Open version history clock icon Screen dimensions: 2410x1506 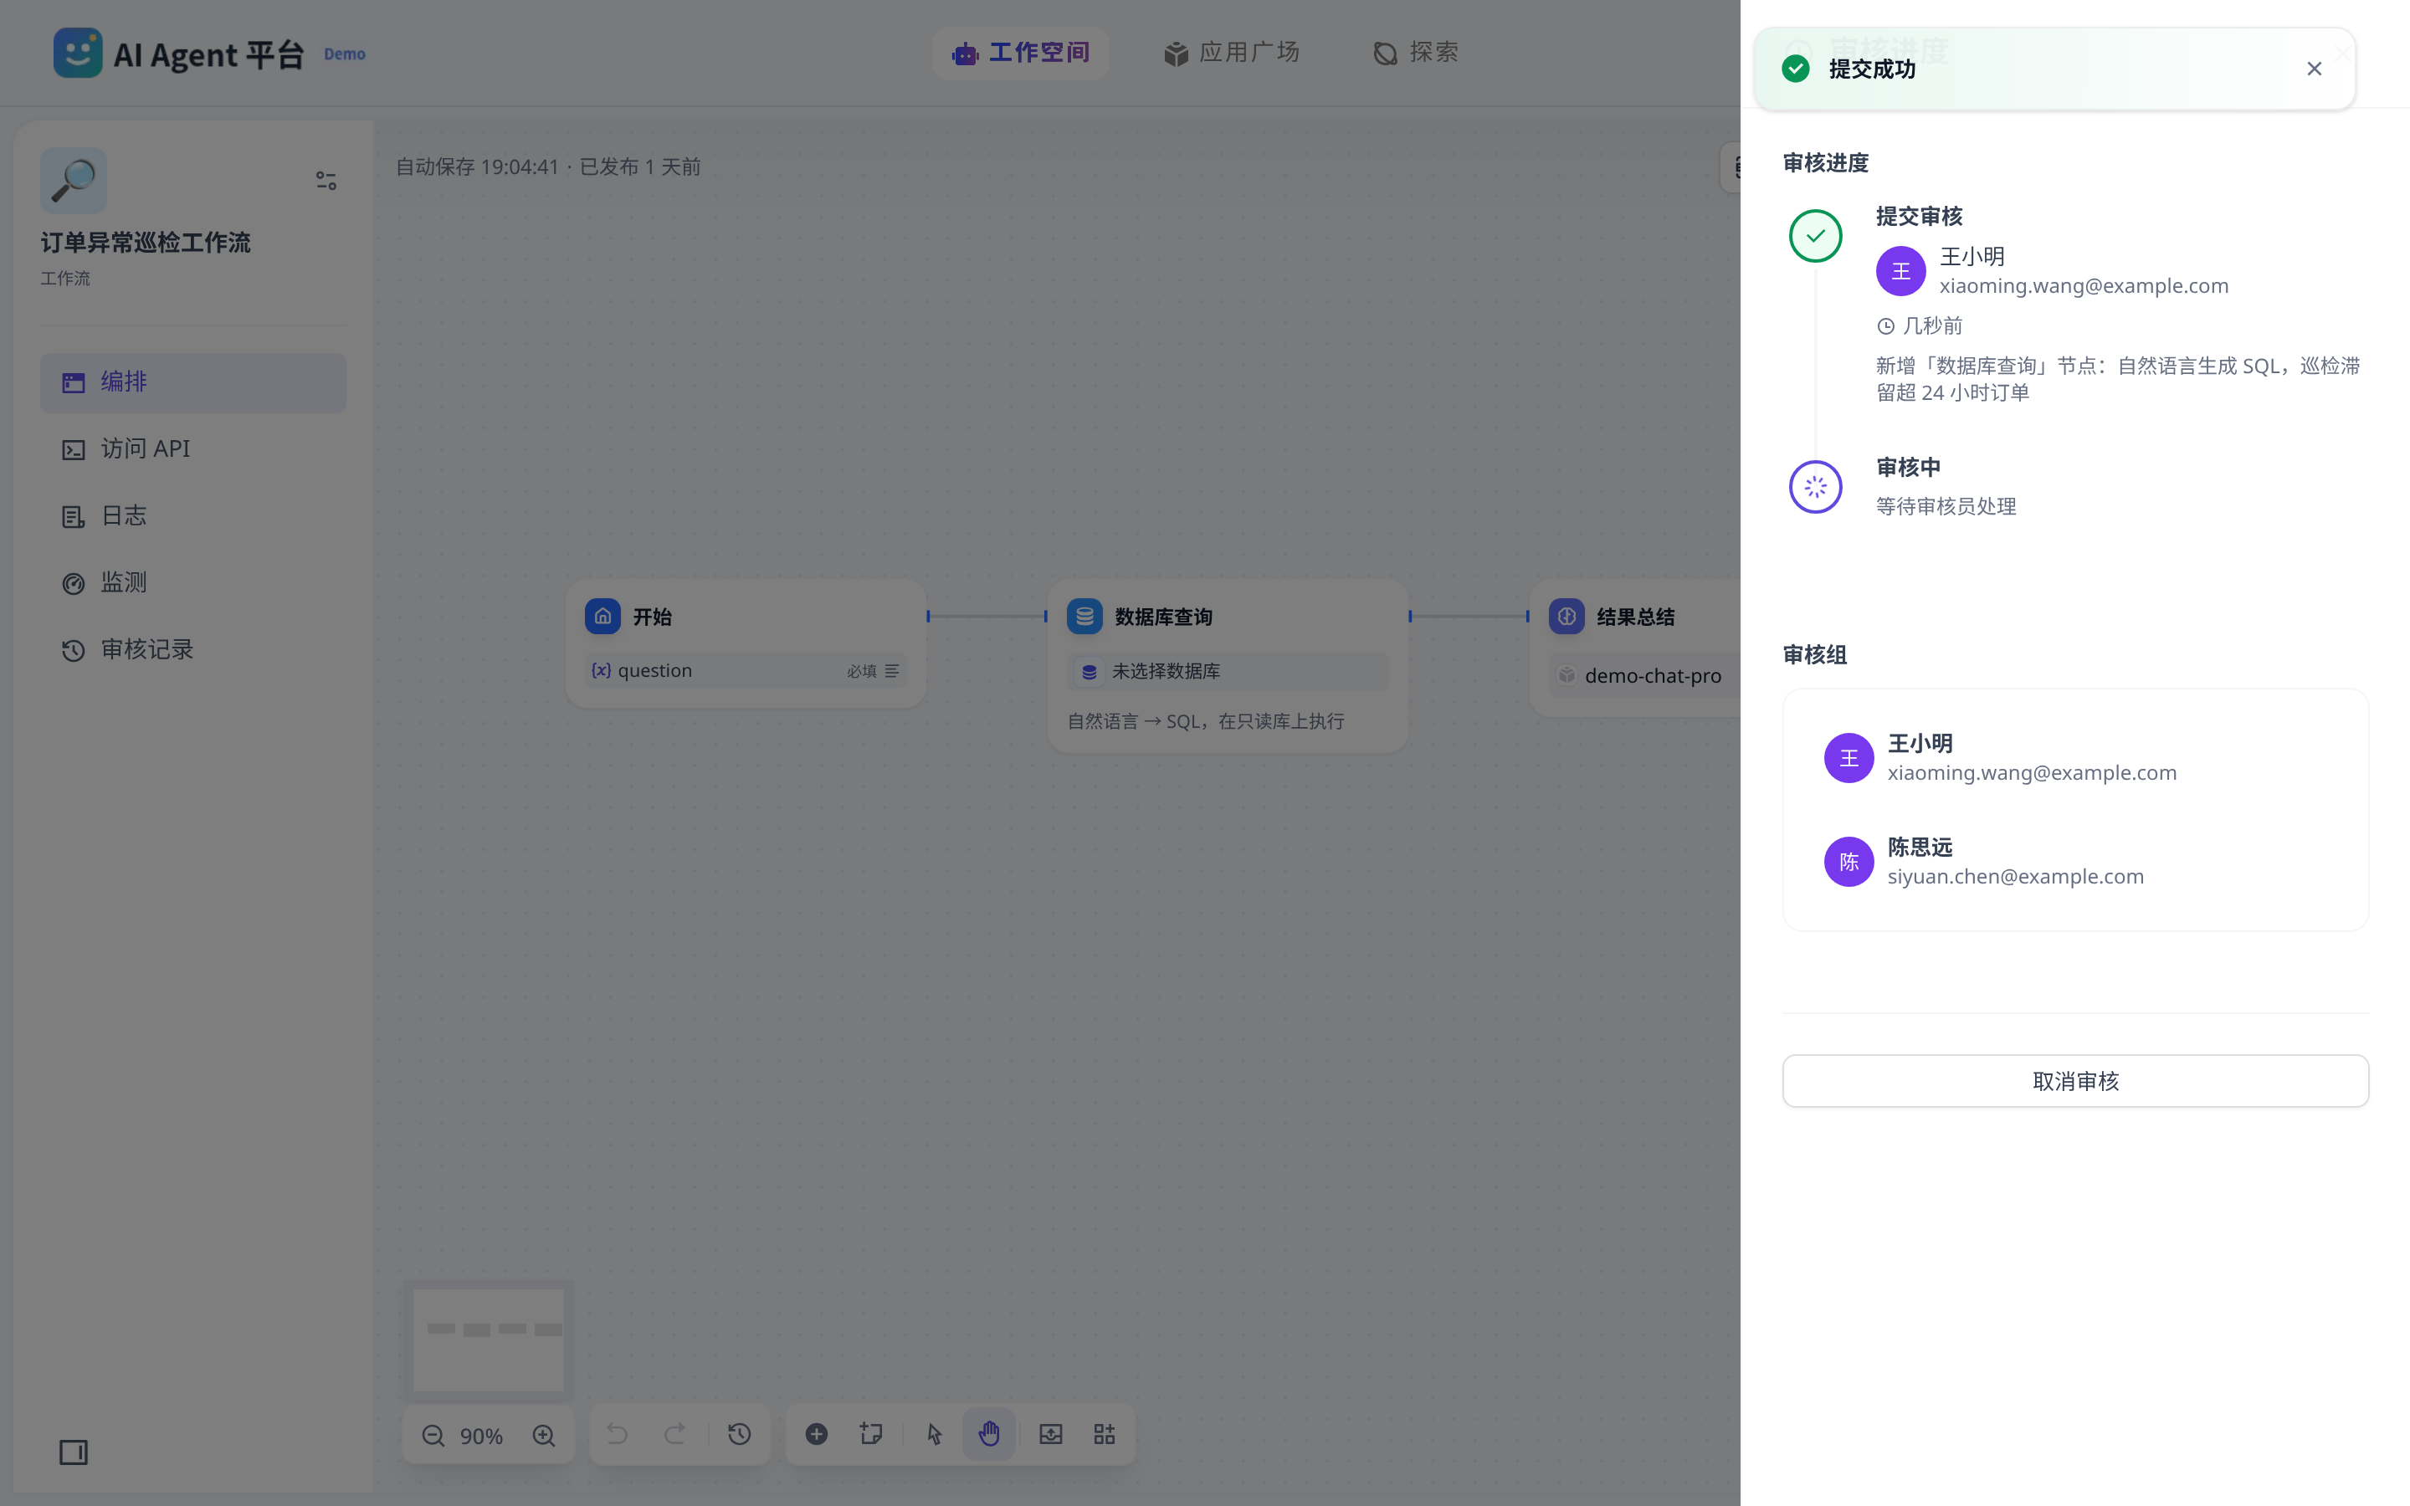tap(739, 1434)
